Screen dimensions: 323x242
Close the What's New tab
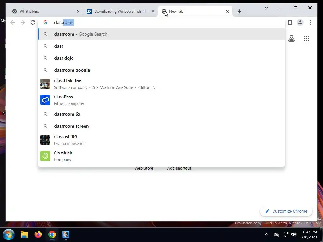[x=78, y=11]
